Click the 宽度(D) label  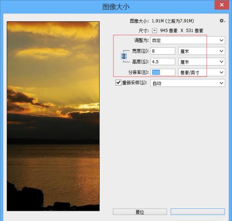coord(140,51)
